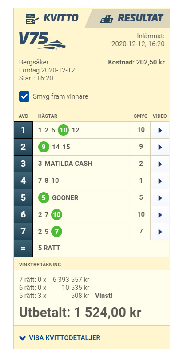Click horse 5 Gooner green badge
The height and width of the screenshot is (349, 183).
pos(44,198)
